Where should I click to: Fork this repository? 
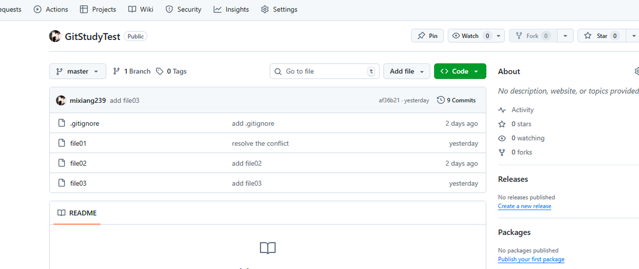533,36
